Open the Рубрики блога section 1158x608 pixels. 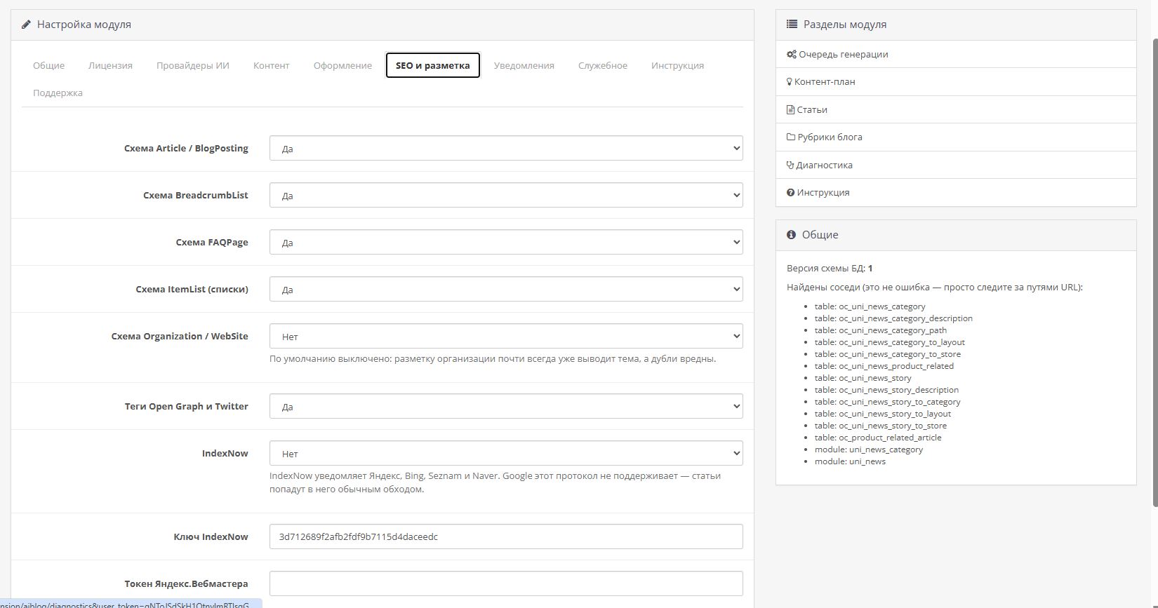click(x=956, y=137)
